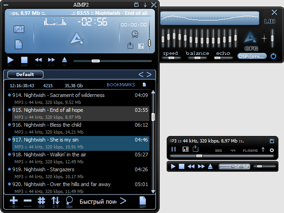The height and width of the screenshot is (213, 284).
Task: Click the magnifier search icon
Action: [69, 200]
